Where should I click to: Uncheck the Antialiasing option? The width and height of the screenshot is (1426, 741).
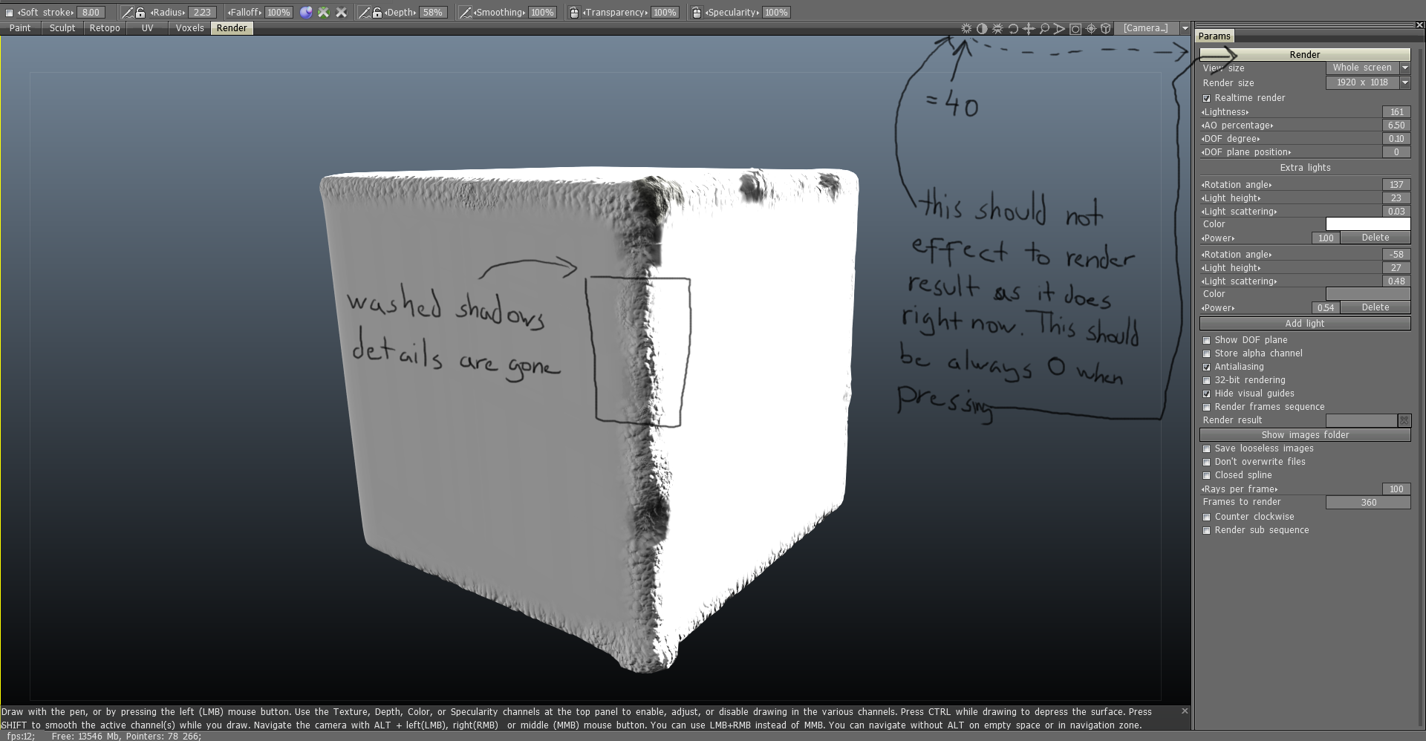click(1208, 367)
